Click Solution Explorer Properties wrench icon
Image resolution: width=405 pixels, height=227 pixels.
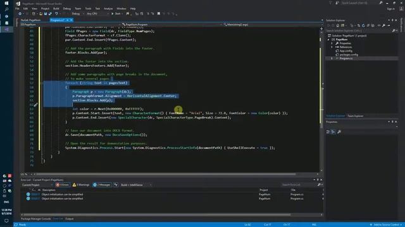(384, 25)
